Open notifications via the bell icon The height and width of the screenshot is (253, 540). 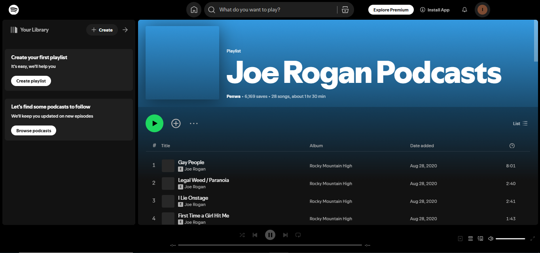pyautogui.click(x=464, y=9)
